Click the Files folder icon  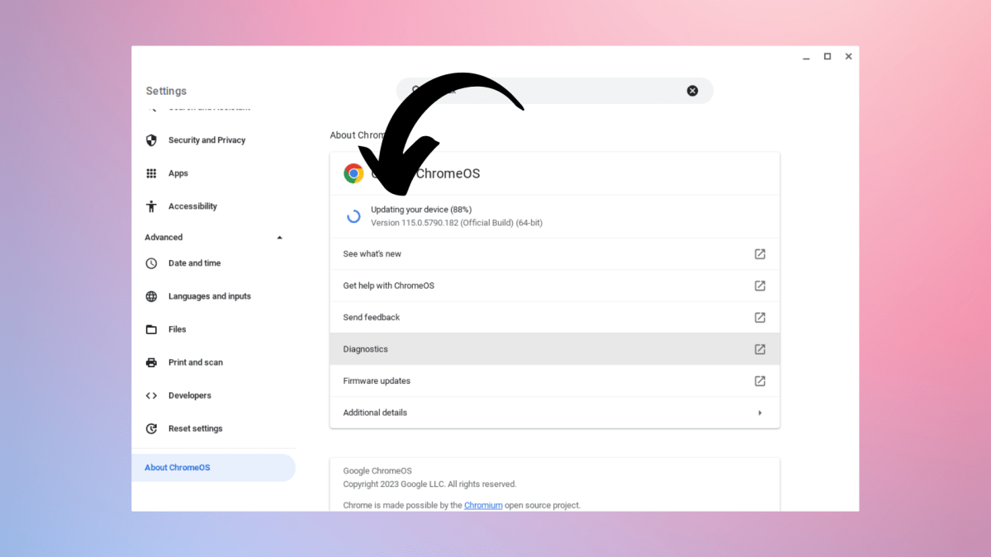[x=151, y=329]
